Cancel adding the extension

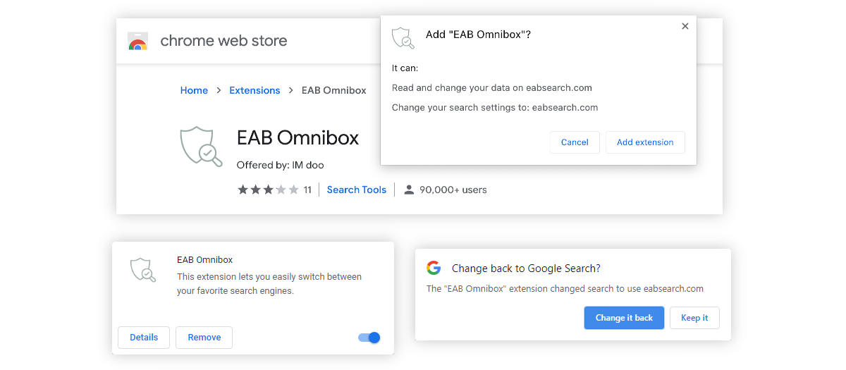pyautogui.click(x=575, y=142)
